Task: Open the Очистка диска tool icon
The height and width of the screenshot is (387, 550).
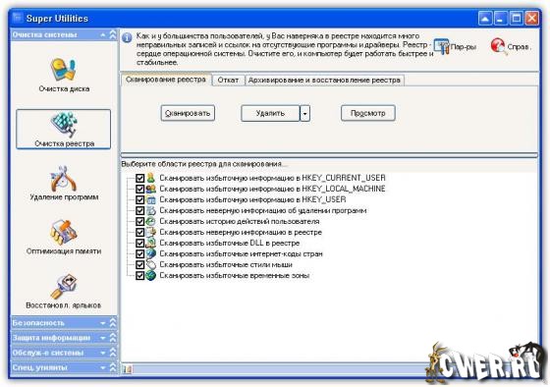Action: 64,70
